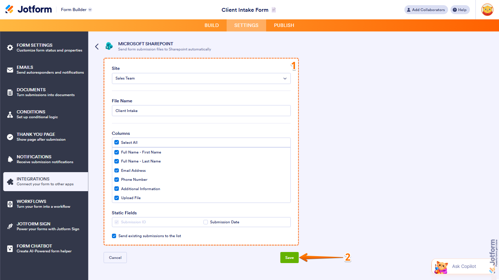Expand the Form Builder dropdown

[x=76, y=10]
